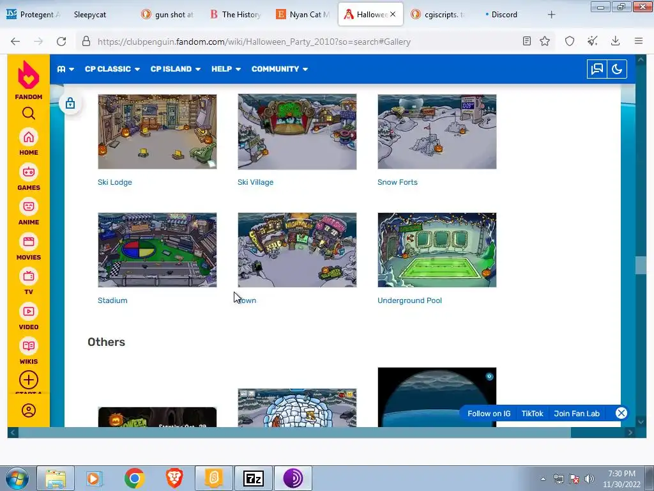Expand the COMMUNITY dropdown
Viewport: 654px width, 491px height.
(280, 69)
